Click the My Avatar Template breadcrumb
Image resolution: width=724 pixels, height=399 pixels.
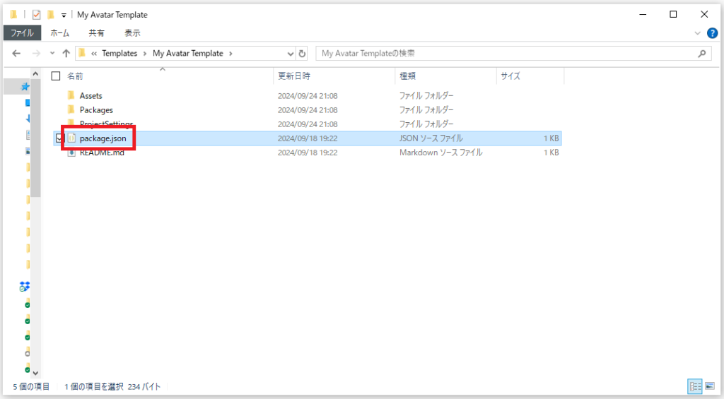tap(188, 54)
